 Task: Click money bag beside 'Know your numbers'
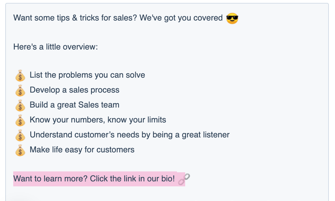[20, 120]
